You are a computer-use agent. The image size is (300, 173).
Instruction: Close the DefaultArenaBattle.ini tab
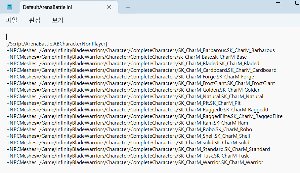[109, 7]
